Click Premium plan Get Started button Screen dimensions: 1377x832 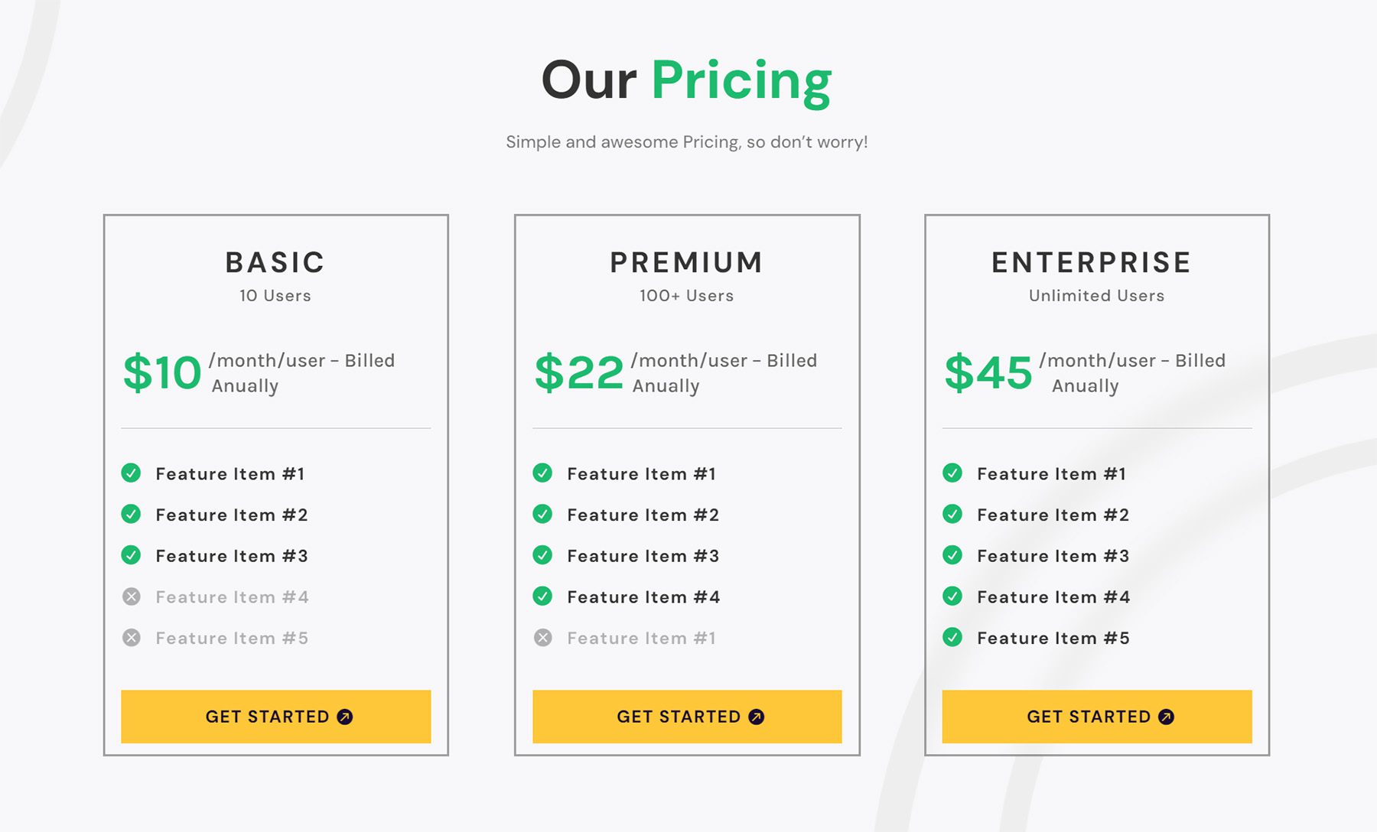click(x=687, y=717)
